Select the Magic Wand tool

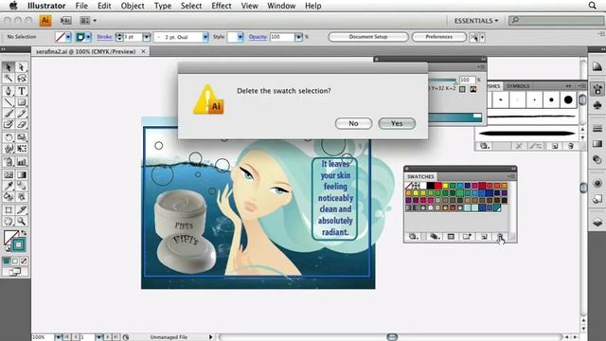[9, 79]
